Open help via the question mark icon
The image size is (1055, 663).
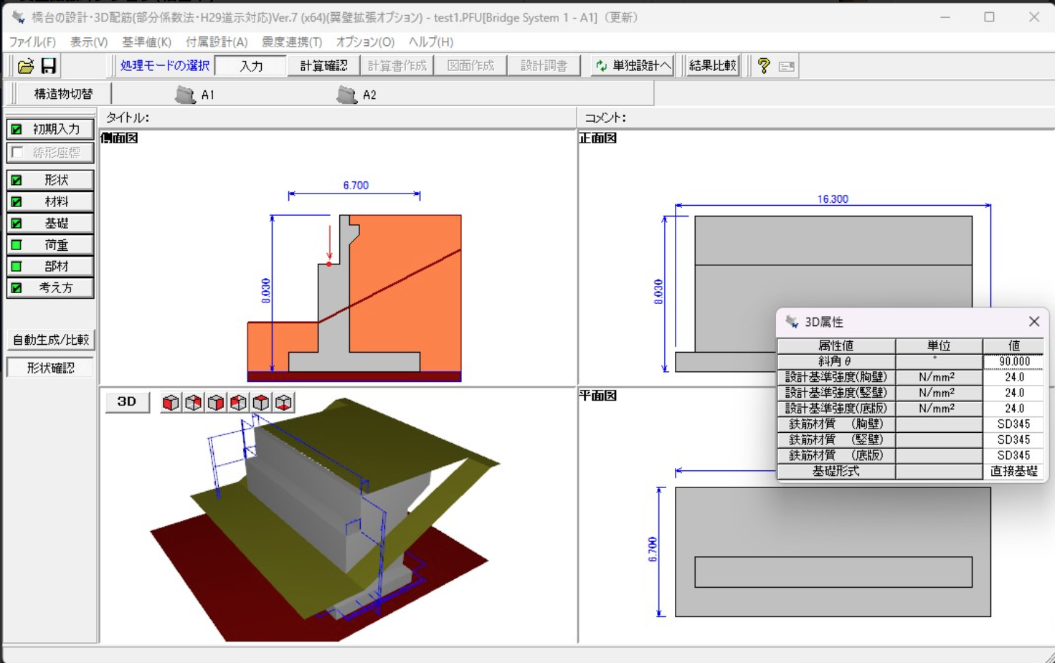(x=764, y=66)
